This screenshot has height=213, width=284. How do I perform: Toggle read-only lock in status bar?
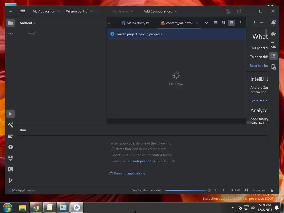271,190
